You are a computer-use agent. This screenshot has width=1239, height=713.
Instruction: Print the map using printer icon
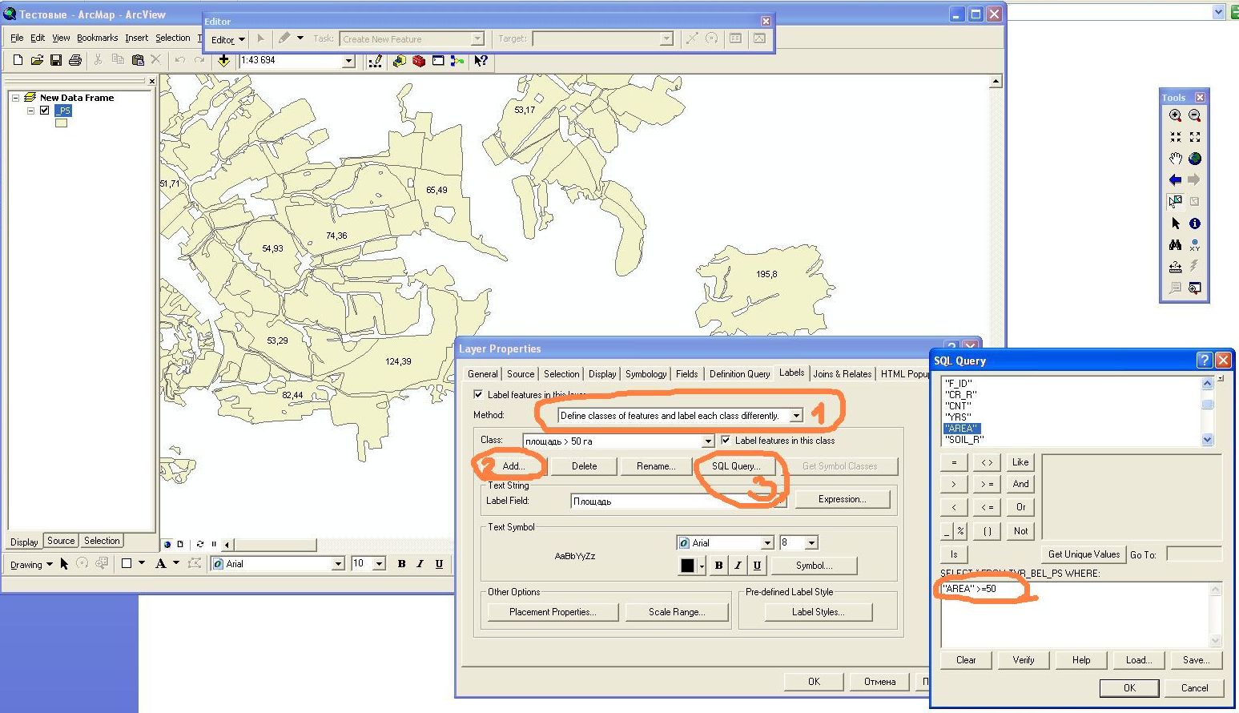point(75,60)
